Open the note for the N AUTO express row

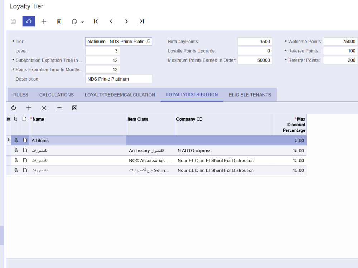[25, 150]
